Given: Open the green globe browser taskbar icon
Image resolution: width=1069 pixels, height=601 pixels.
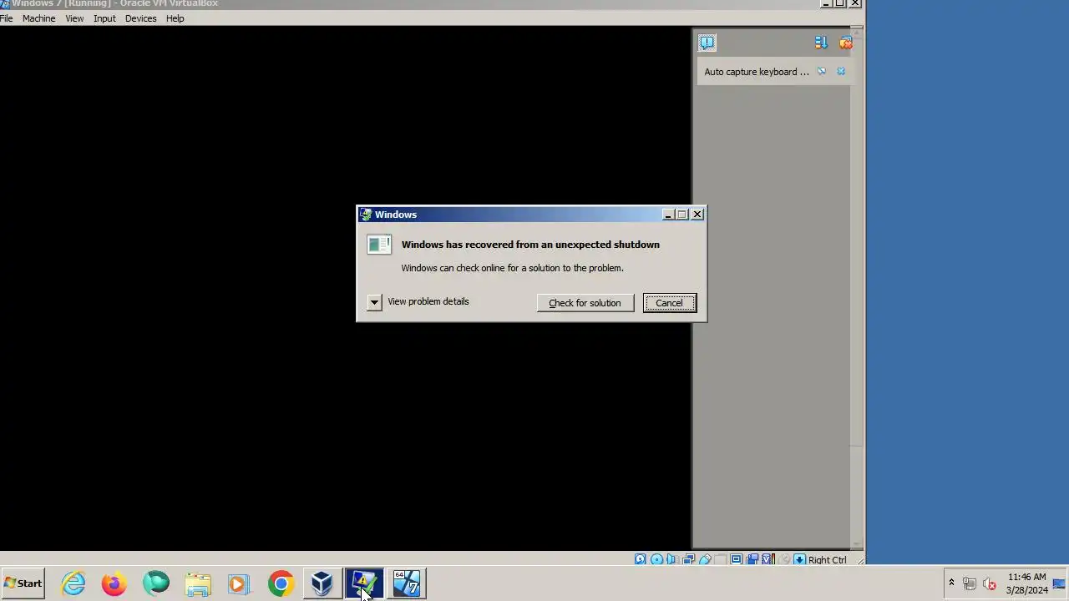Looking at the screenshot, I should tap(156, 583).
